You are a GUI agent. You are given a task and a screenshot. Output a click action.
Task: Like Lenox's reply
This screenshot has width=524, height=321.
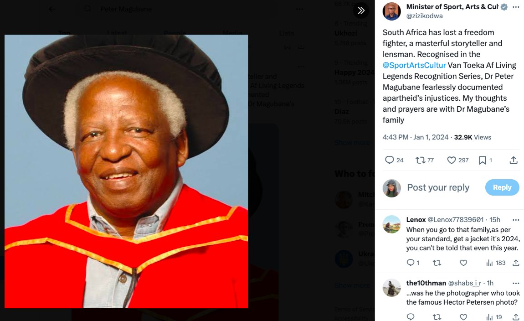[x=463, y=263]
